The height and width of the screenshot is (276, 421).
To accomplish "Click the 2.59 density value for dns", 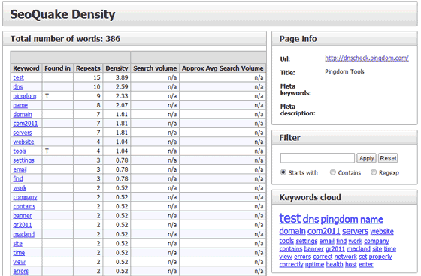I will [x=122, y=87].
